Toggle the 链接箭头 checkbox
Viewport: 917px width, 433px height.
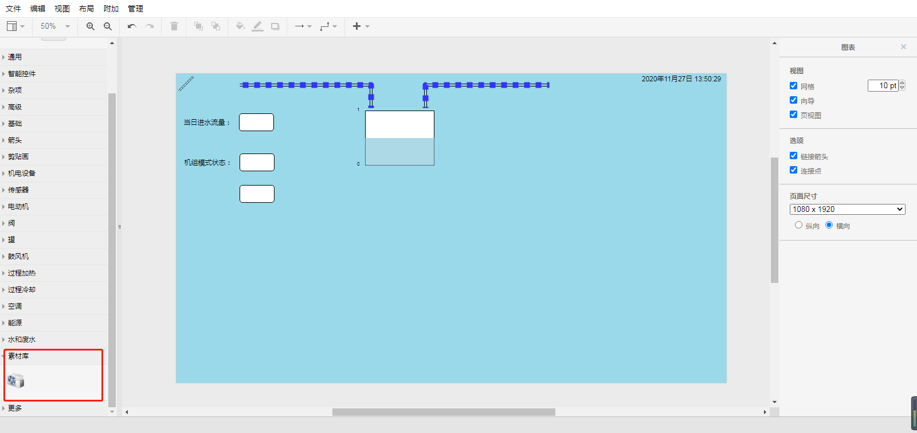coord(793,156)
